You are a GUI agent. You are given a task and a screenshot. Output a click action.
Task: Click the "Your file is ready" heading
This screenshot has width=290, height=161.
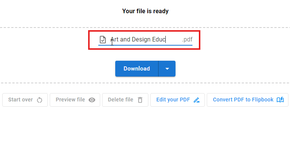(145, 11)
